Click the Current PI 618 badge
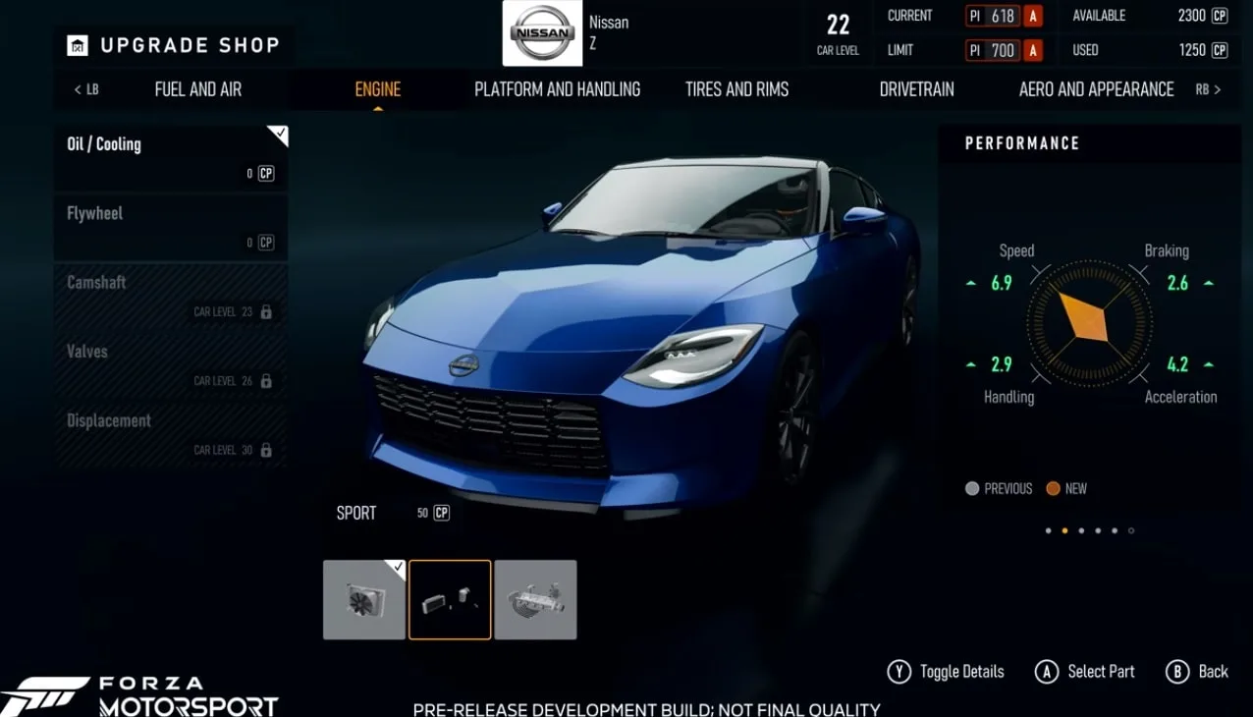Viewport: 1253px width, 717px height. point(1004,16)
